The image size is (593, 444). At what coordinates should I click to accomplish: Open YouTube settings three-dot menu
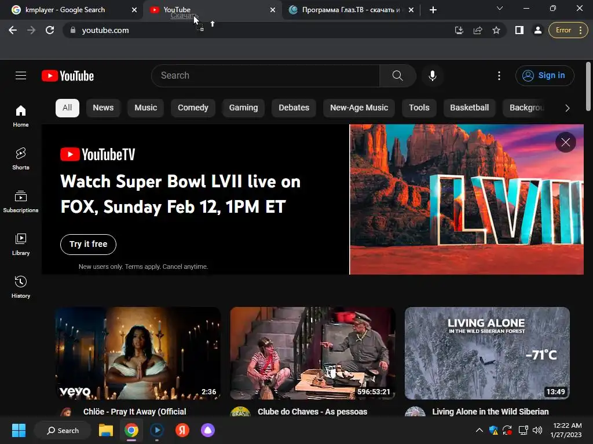[x=499, y=76]
